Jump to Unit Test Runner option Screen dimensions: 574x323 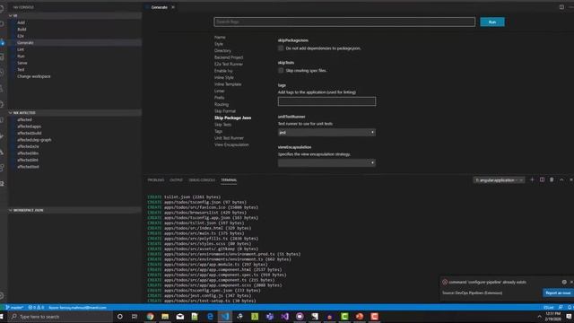(x=229, y=138)
